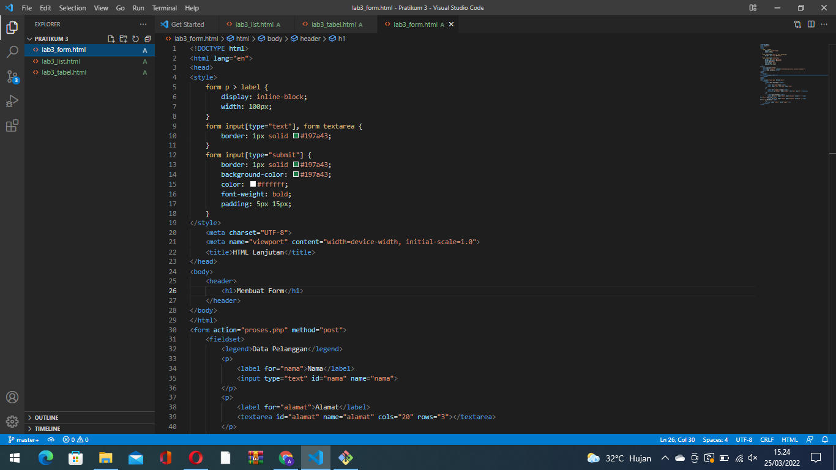Open problems errors and warnings indicator
The image size is (836, 470).
(75, 439)
